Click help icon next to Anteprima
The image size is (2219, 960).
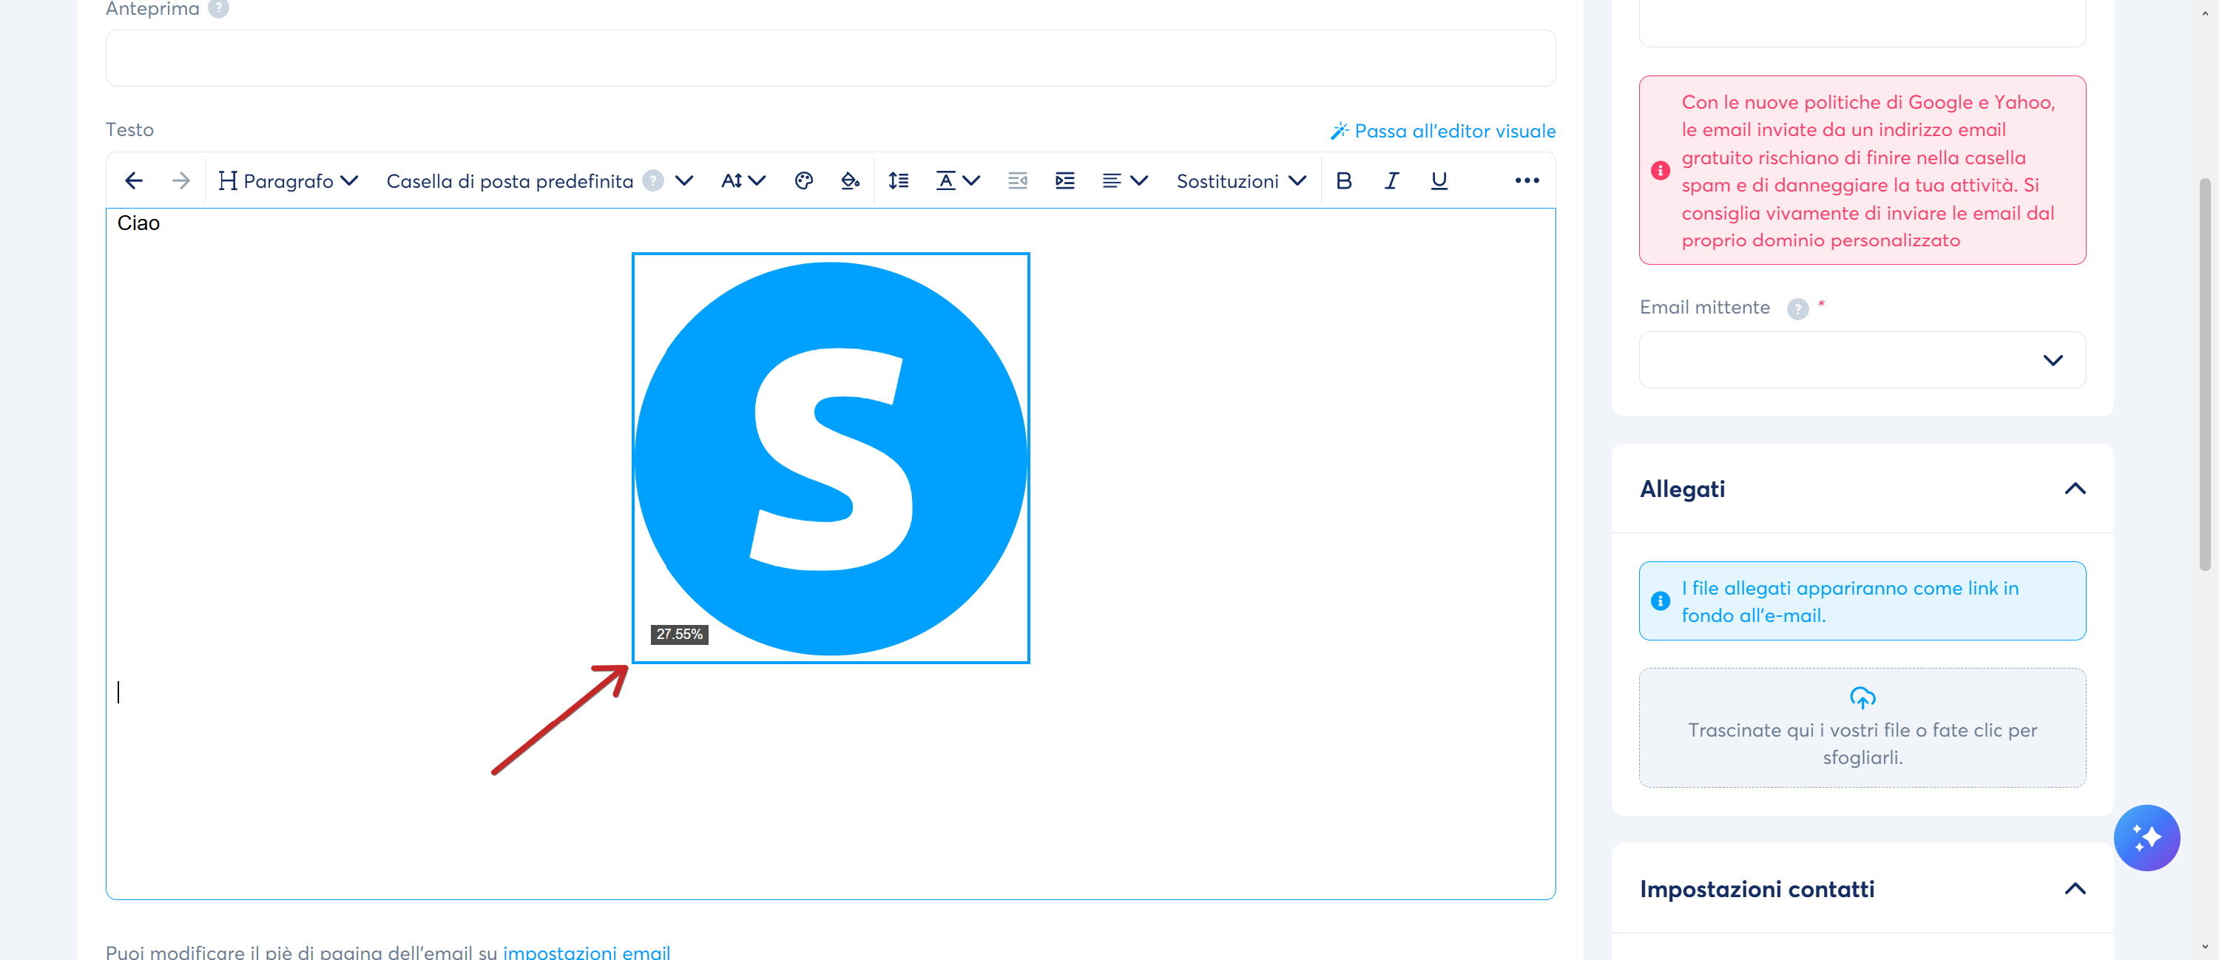[x=219, y=9]
